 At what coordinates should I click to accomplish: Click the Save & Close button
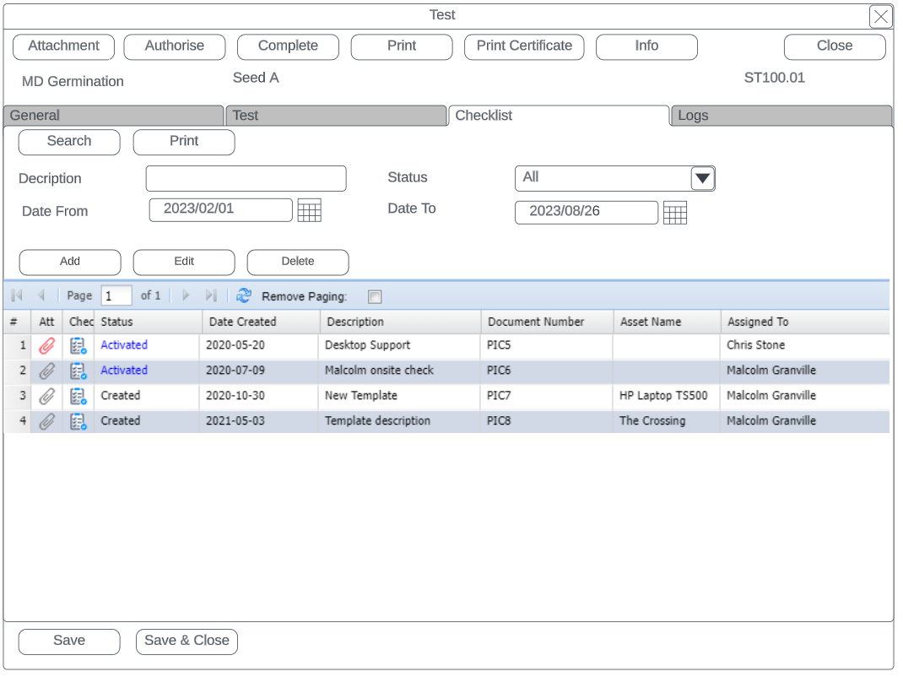click(187, 642)
